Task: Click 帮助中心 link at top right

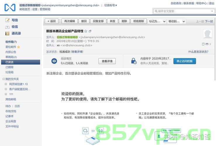Action: point(201,3)
